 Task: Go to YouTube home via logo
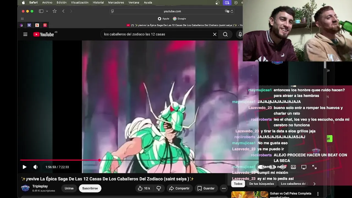pyautogui.click(x=44, y=34)
